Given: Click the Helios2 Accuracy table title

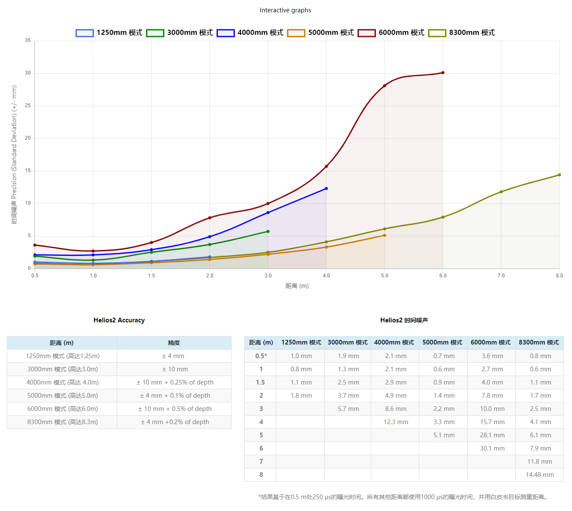Looking at the screenshot, I should (x=119, y=320).
